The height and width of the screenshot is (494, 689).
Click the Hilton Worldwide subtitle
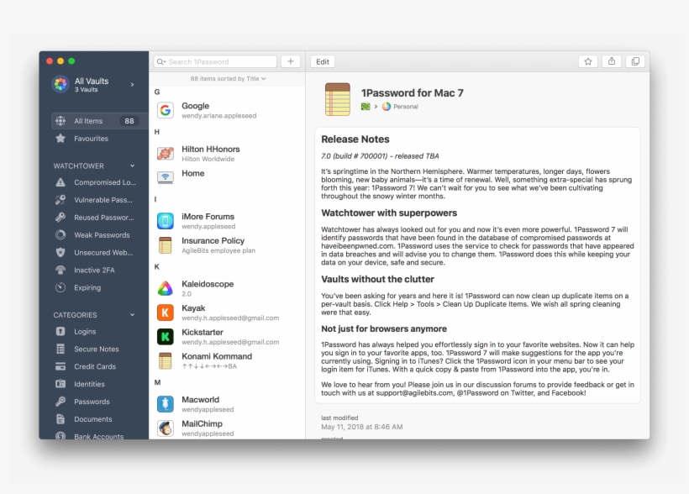pyautogui.click(x=208, y=159)
